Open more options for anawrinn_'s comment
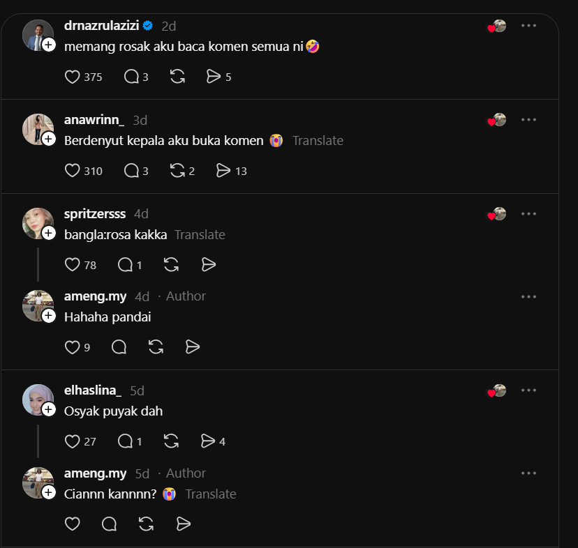 coord(528,120)
